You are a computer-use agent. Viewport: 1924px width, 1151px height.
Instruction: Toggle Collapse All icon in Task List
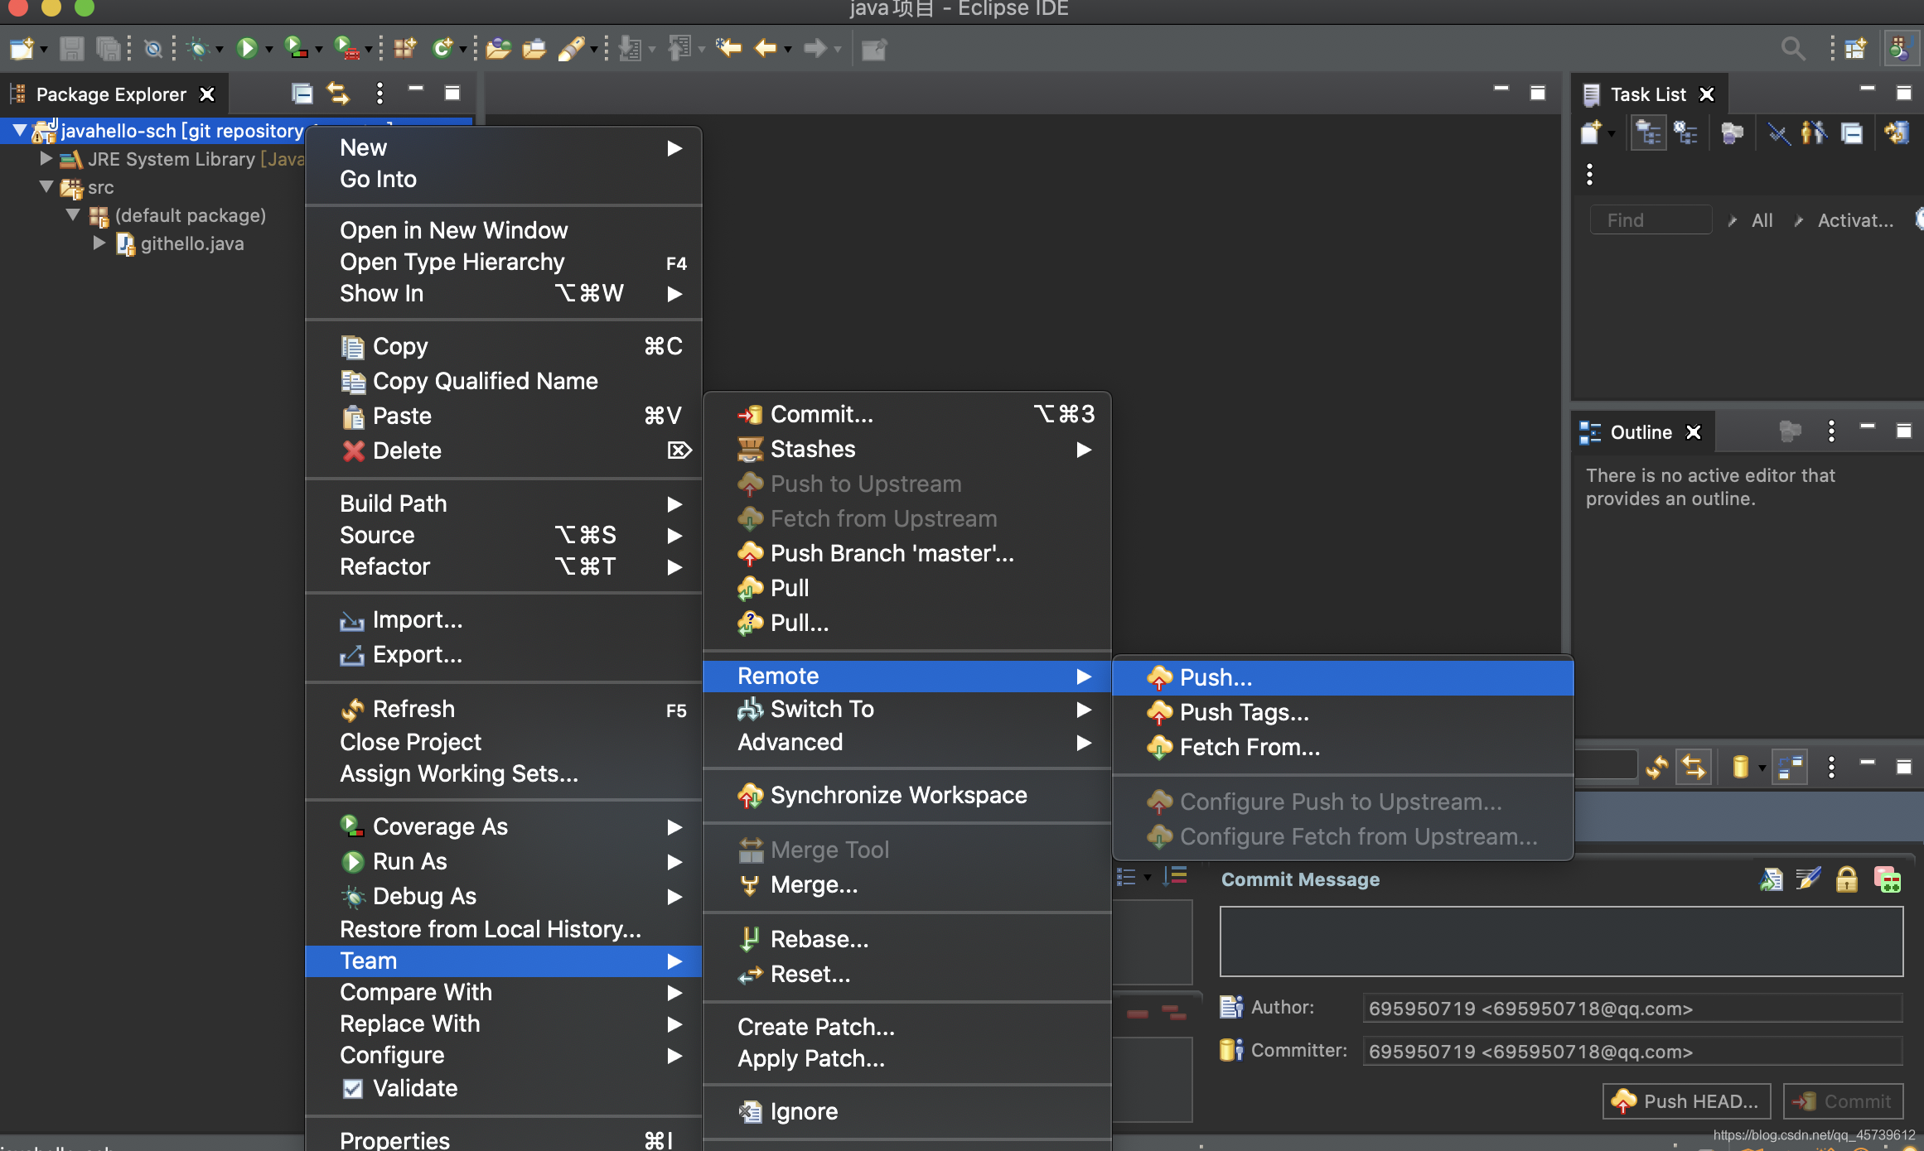coord(1853,132)
